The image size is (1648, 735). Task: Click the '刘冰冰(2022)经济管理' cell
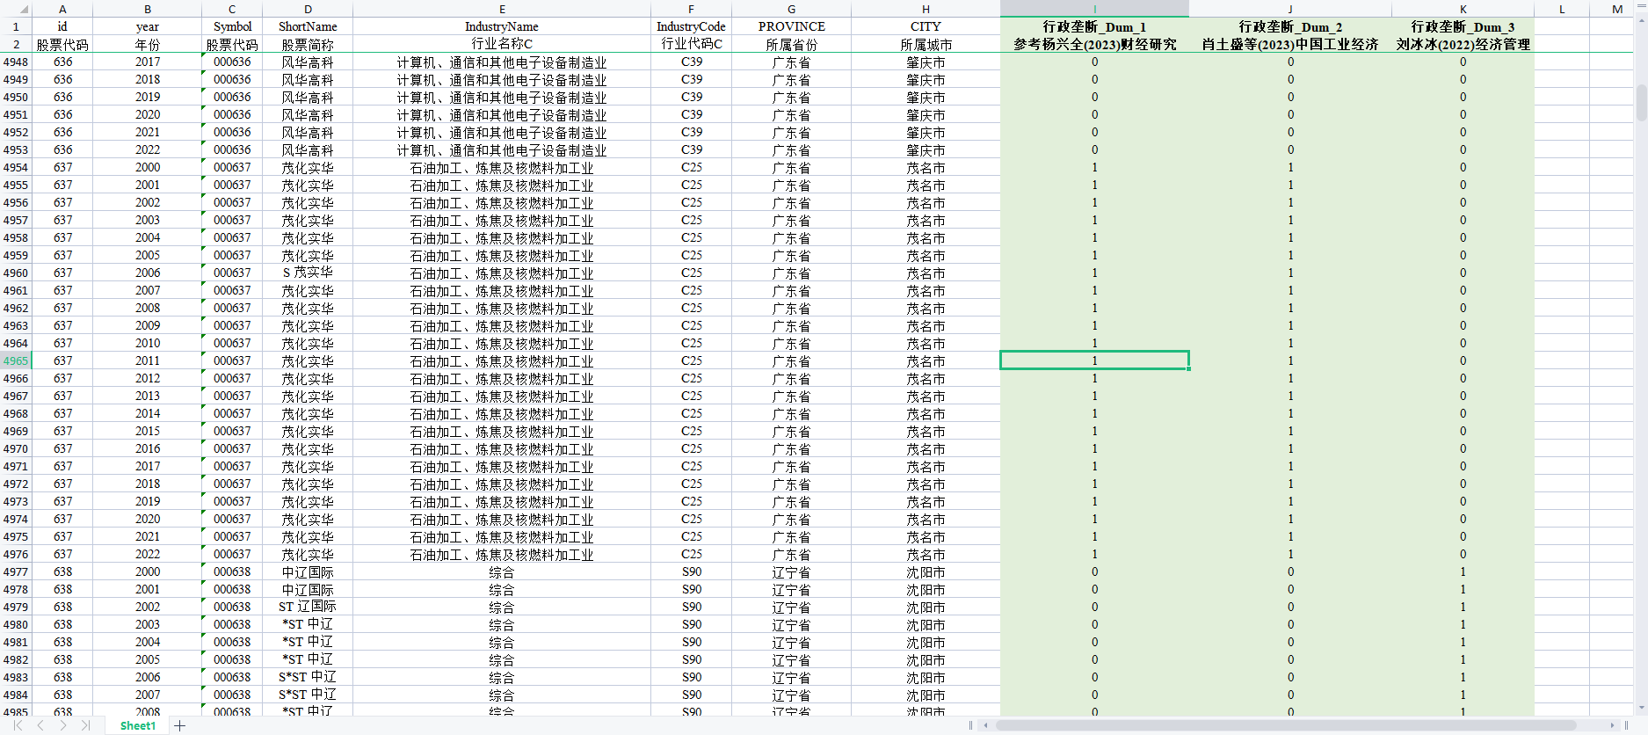point(1463,44)
